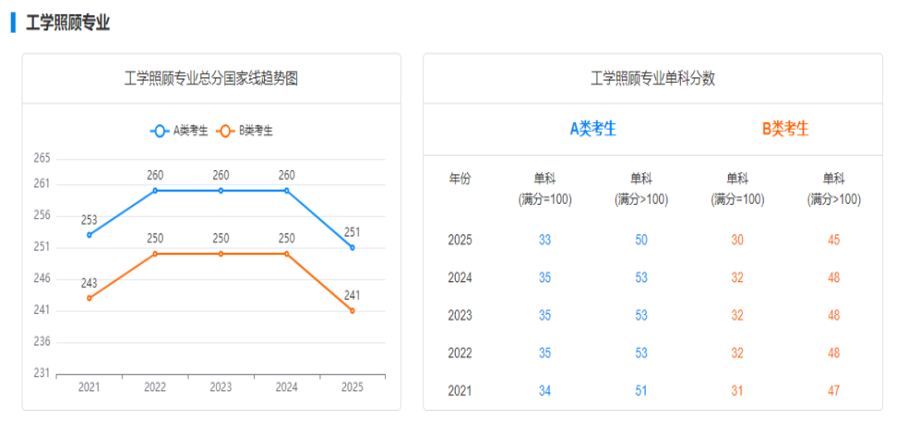Screen dimensions: 897x424
Task: Click the 2021 B类 score value 31
Action: (x=737, y=391)
